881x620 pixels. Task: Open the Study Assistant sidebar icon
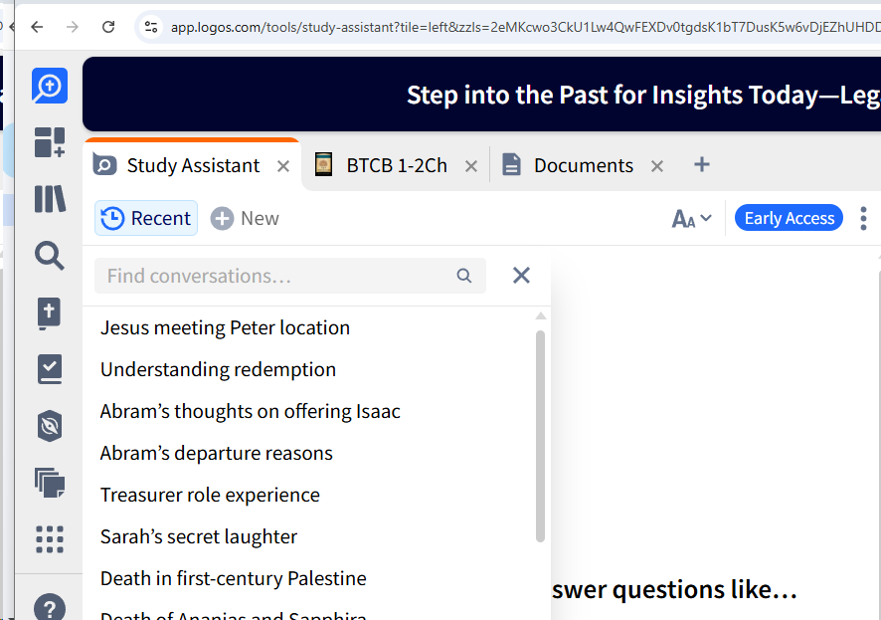click(x=49, y=87)
